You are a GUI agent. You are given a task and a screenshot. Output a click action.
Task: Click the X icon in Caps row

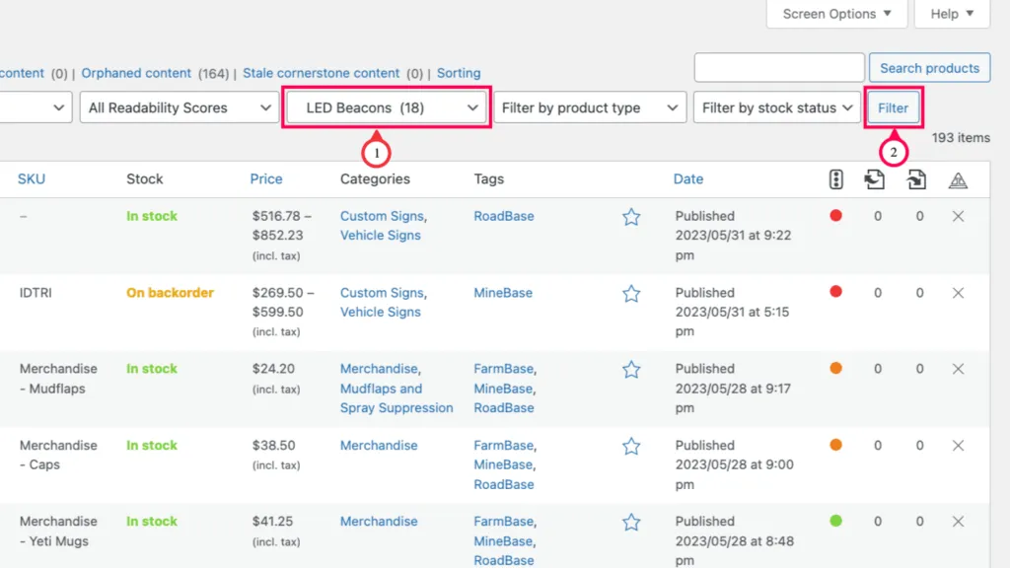pos(958,446)
